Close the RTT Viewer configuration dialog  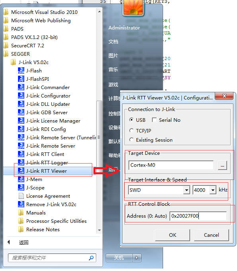coord(224,96)
